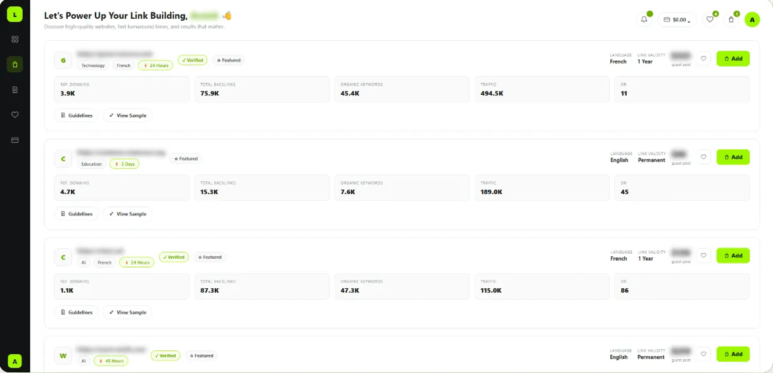The image size is (773, 373).
Task: Click the 48 Hours turnaround badge
Action: [111, 361]
